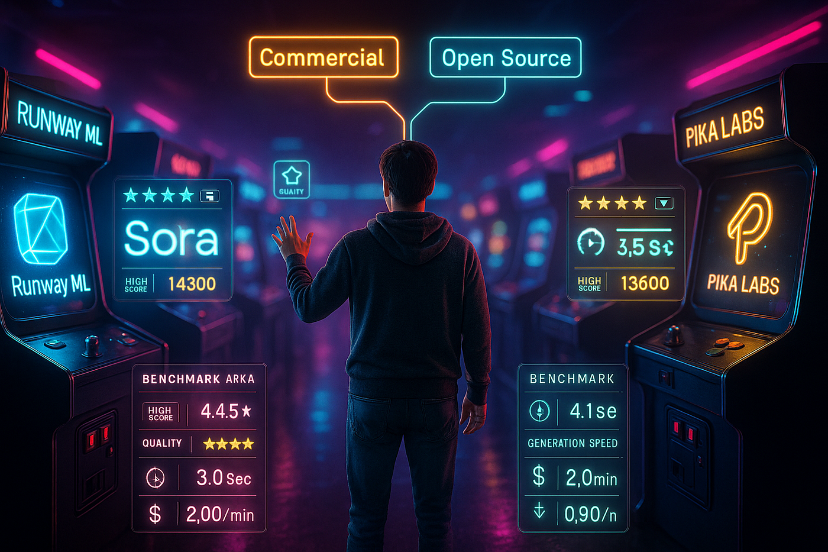Screen dimensions: 828x552
Task: Switch to the Open Source neon tab
Action: point(506,57)
